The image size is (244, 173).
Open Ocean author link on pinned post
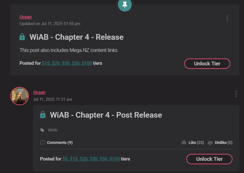[26, 17]
